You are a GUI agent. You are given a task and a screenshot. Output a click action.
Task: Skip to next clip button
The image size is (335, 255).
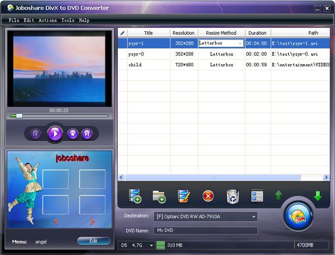pos(87,134)
